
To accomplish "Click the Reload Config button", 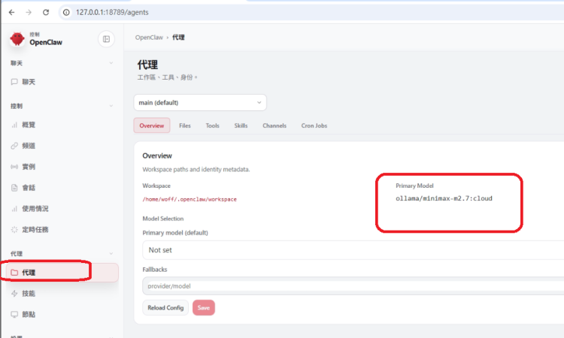I will coord(165,307).
